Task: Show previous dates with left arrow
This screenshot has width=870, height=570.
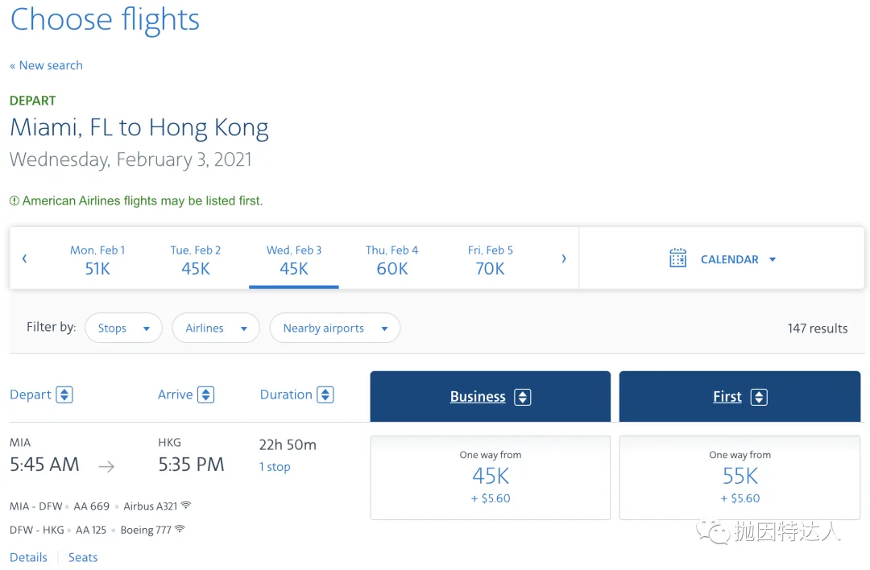Action: [24, 258]
